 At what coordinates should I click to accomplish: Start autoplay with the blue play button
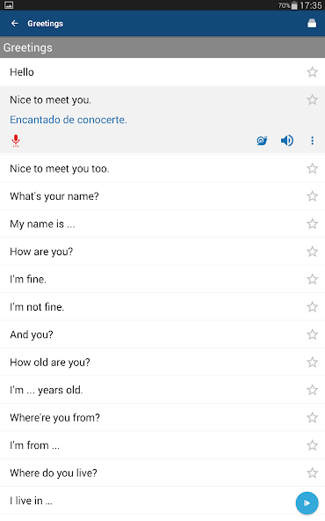(x=307, y=503)
